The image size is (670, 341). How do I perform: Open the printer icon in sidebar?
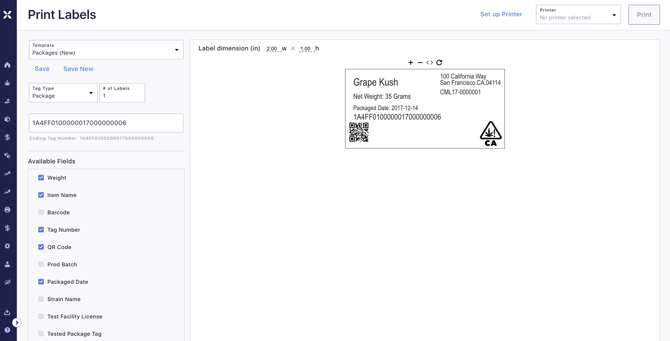pyautogui.click(x=7, y=210)
